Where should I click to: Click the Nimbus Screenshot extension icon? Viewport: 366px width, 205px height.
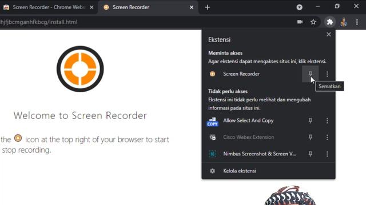tap(212, 154)
